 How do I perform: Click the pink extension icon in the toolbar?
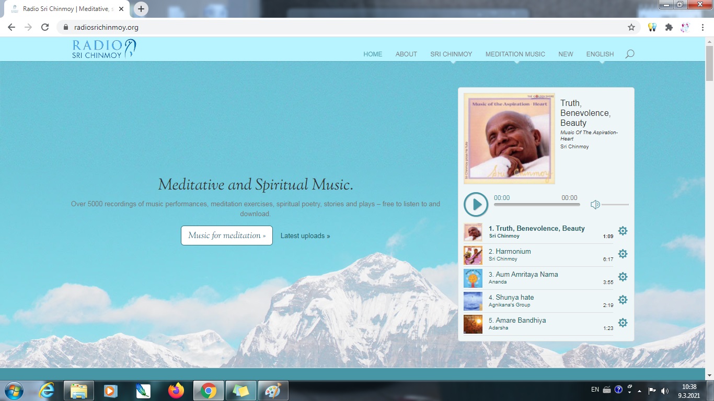point(685,27)
